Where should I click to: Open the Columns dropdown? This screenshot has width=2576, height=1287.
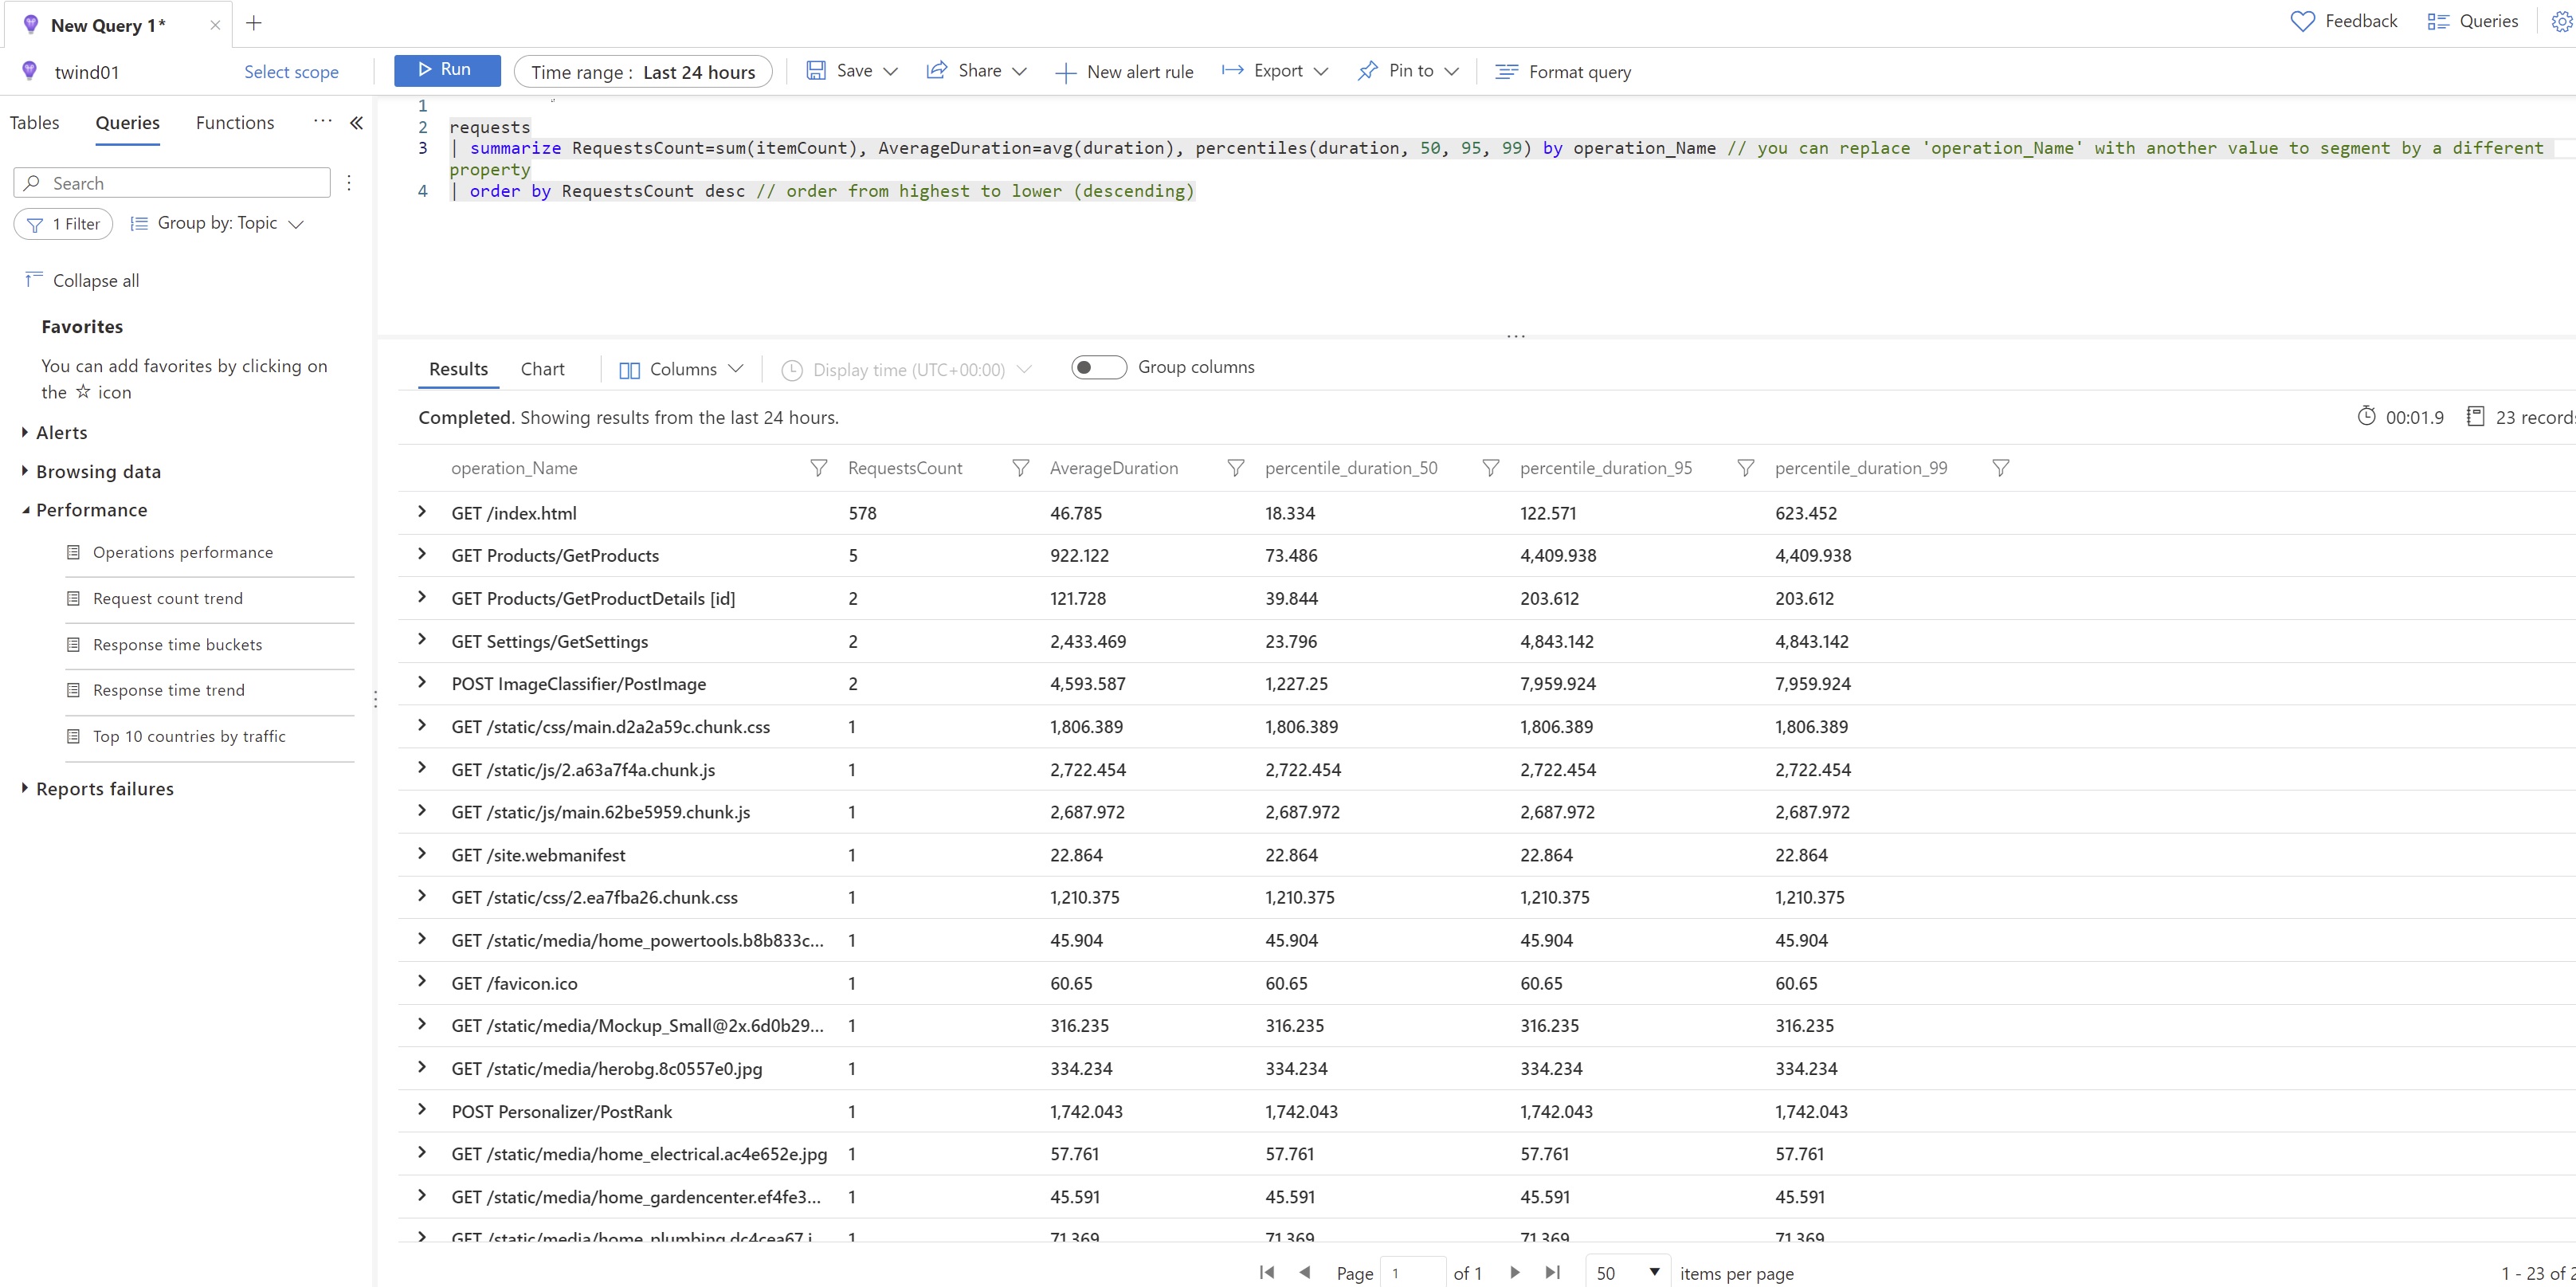(682, 369)
